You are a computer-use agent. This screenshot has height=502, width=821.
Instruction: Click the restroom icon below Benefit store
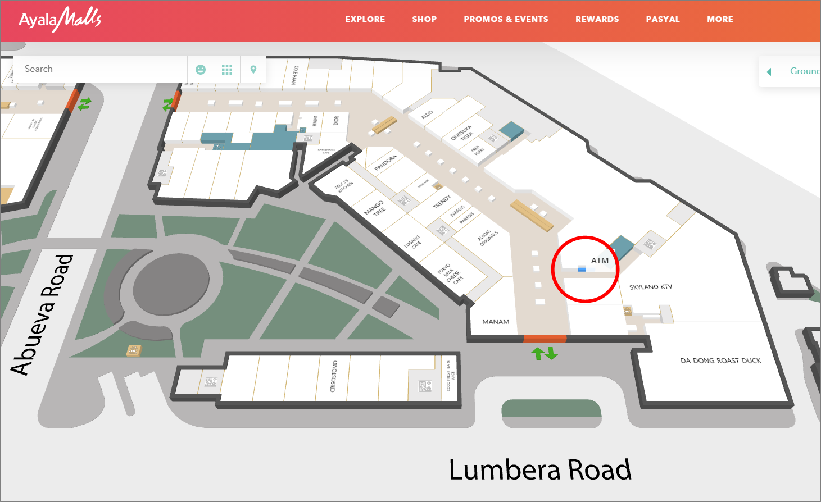[308, 138]
